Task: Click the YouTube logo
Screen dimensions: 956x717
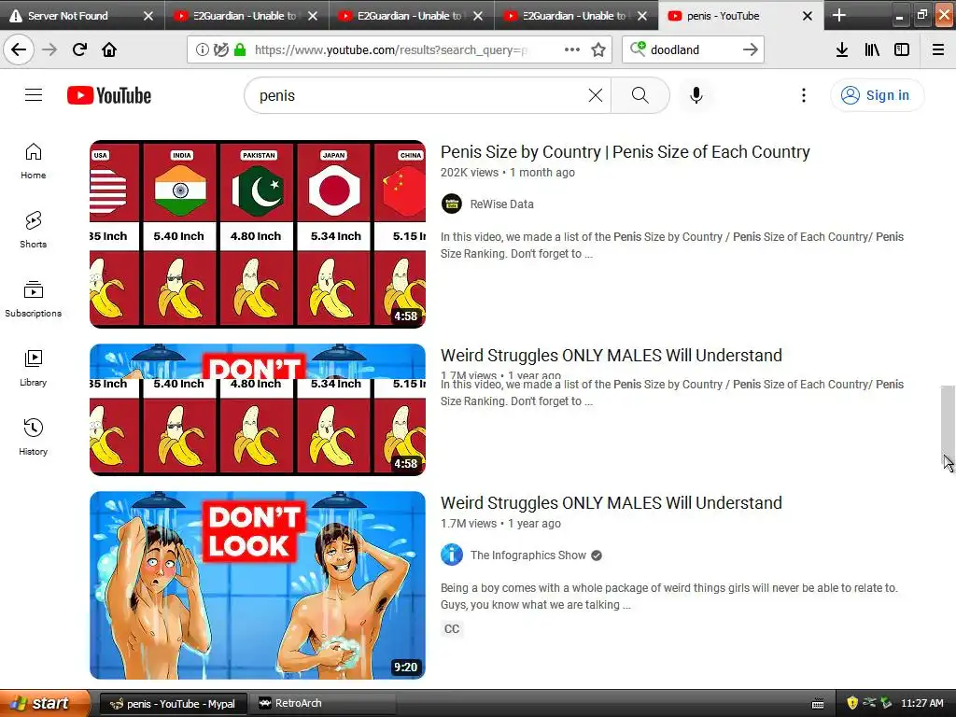Action: [x=109, y=96]
